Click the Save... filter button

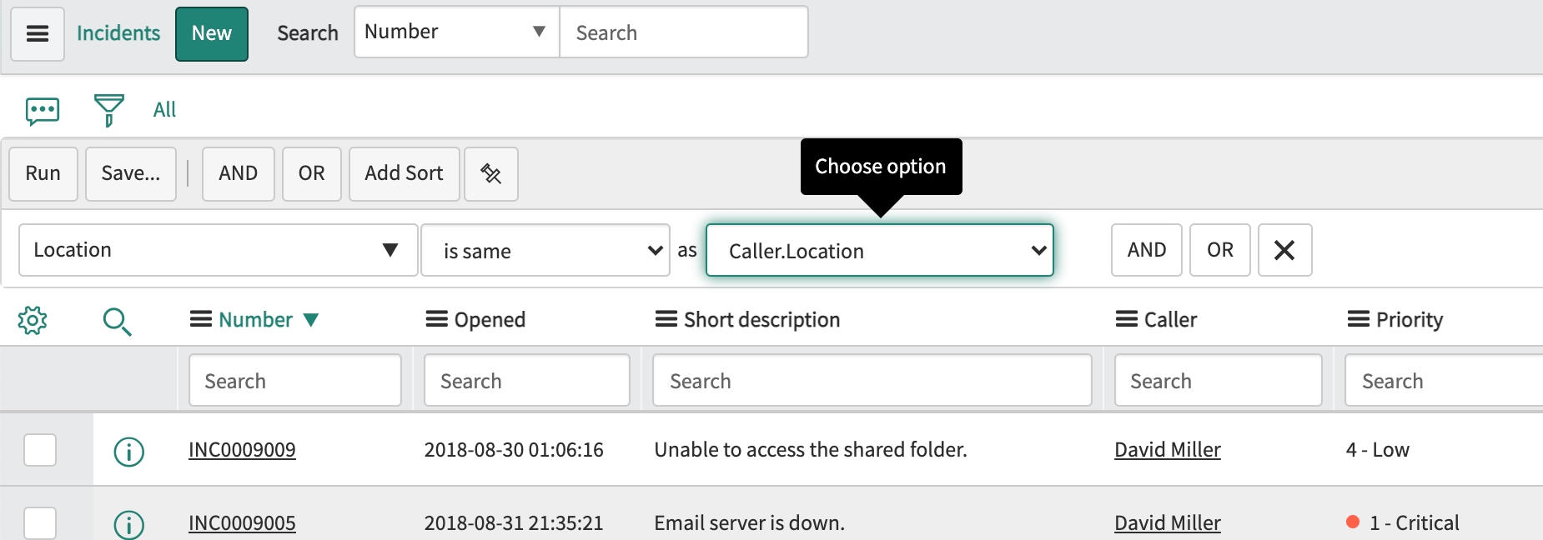tap(131, 173)
